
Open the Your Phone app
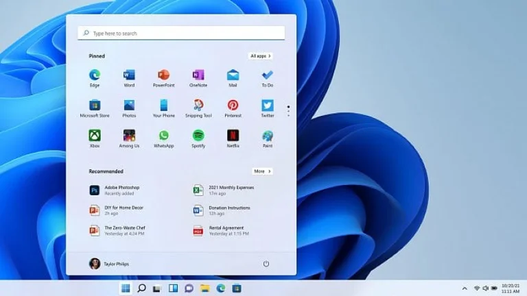point(164,108)
